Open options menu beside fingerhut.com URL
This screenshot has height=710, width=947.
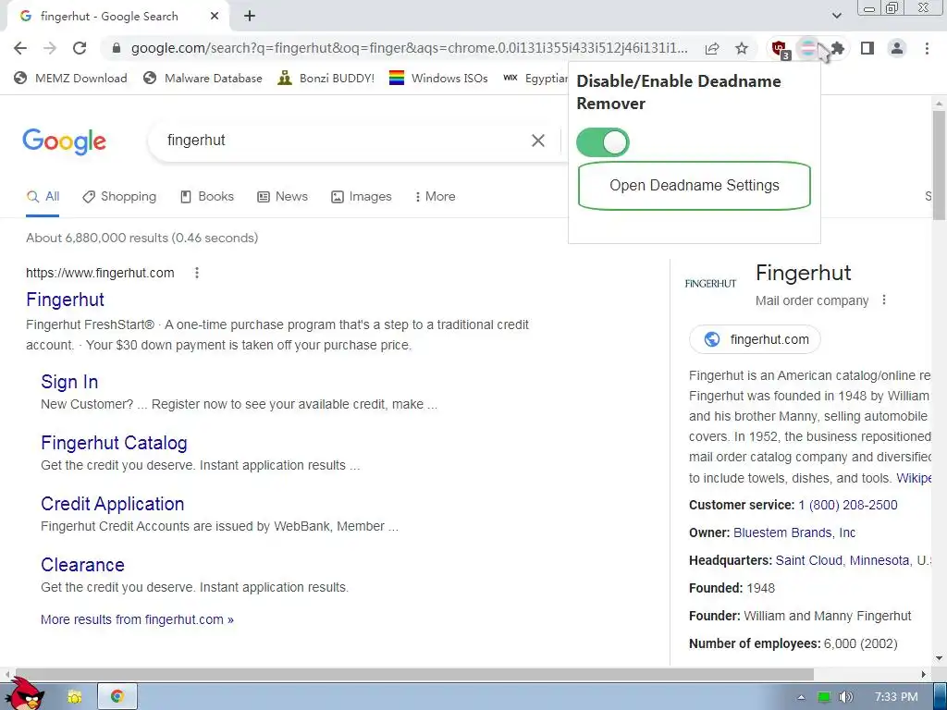(197, 273)
